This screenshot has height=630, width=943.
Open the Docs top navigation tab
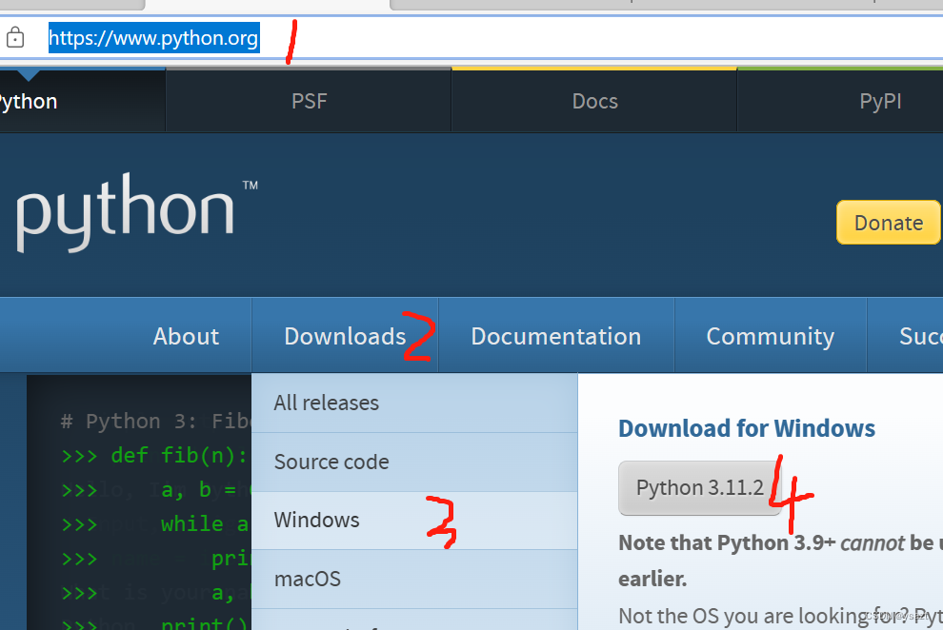coord(594,101)
